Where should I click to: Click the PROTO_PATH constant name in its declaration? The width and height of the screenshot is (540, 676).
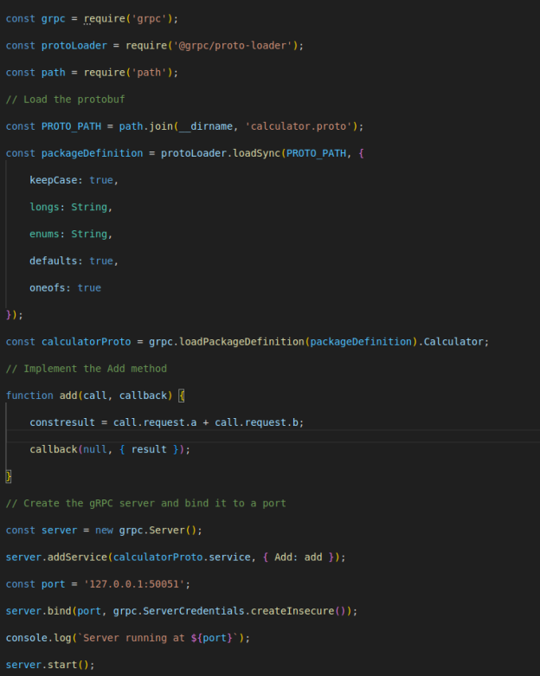point(71,126)
